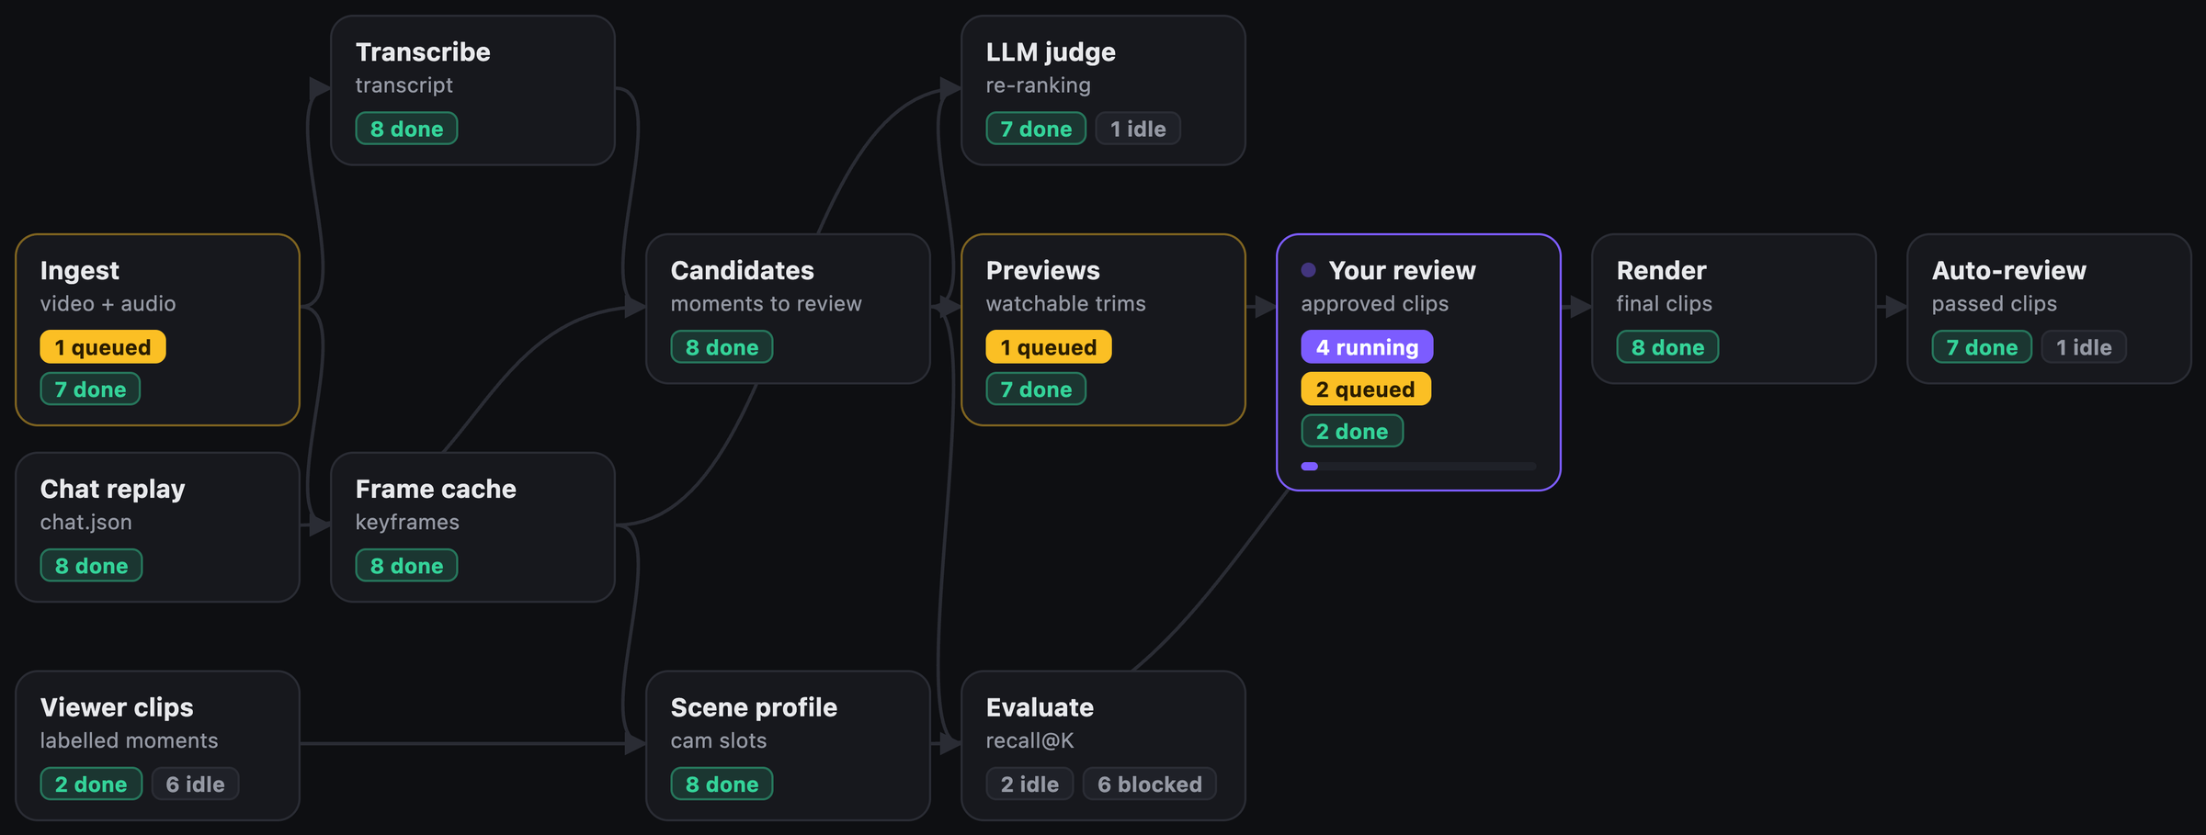Select the Auto-review node title
This screenshot has width=2206, height=835.
(2008, 270)
